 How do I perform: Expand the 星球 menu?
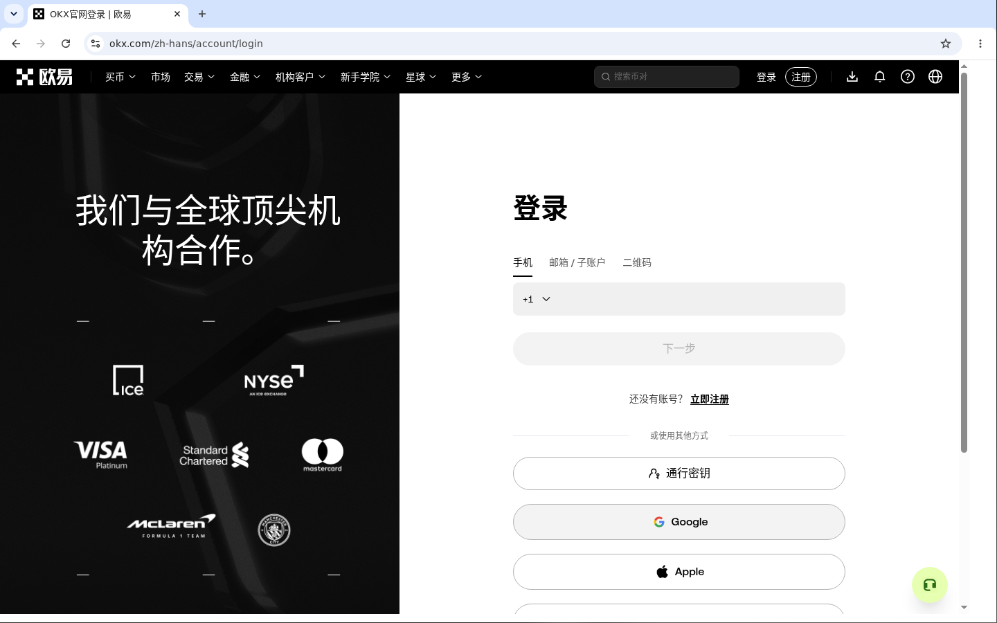point(421,77)
